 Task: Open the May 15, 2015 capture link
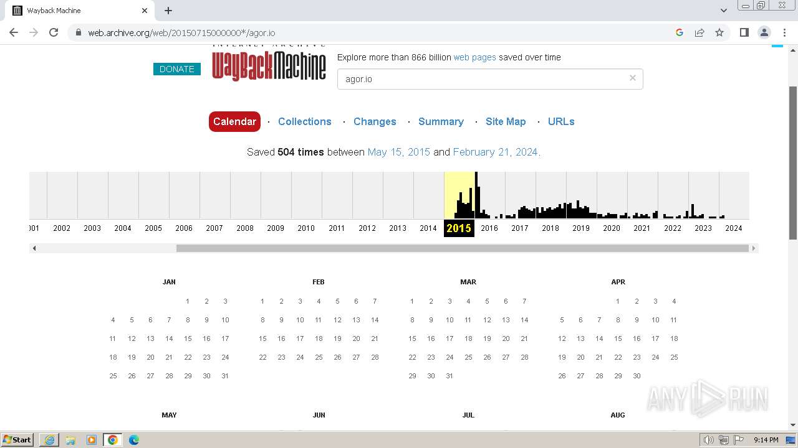coord(399,152)
